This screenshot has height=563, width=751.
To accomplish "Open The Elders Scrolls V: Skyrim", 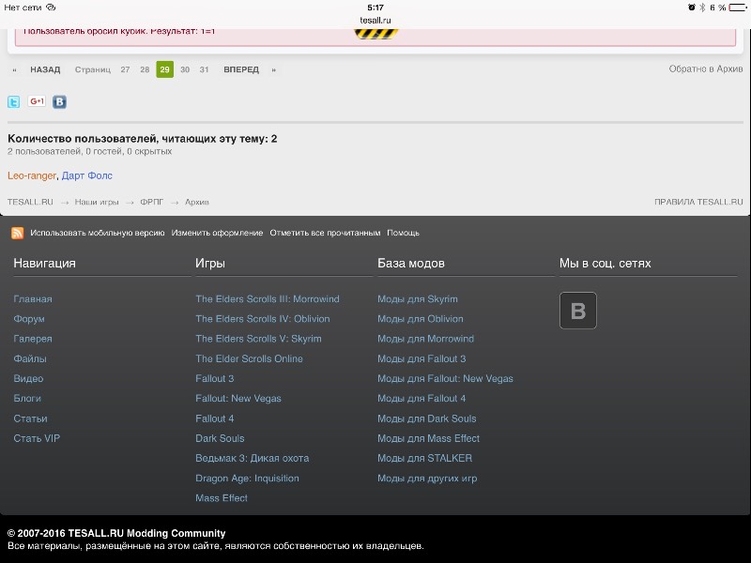I will 258,339.
